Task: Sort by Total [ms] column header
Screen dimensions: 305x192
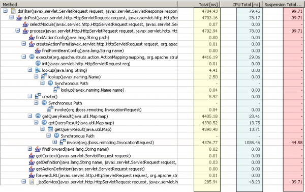Action: [199, 4]
